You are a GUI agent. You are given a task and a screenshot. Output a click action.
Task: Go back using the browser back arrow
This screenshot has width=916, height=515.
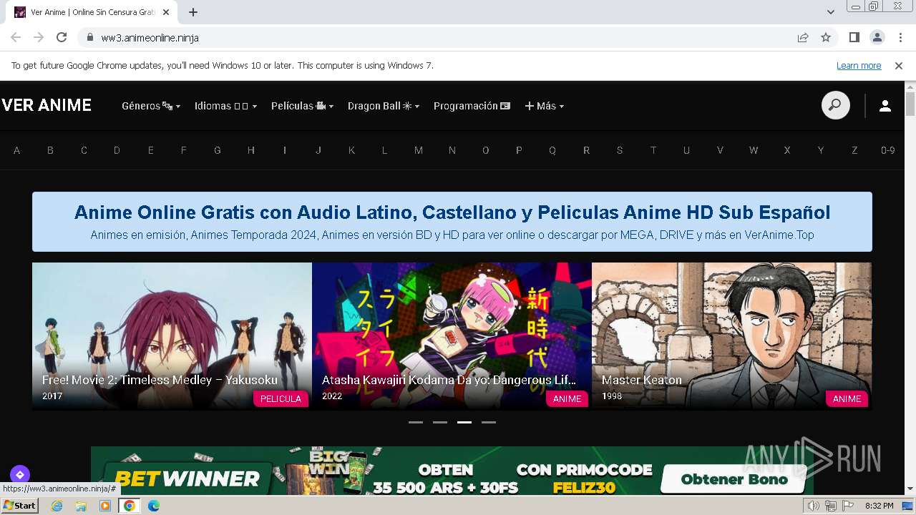click(x=16, y=37)
